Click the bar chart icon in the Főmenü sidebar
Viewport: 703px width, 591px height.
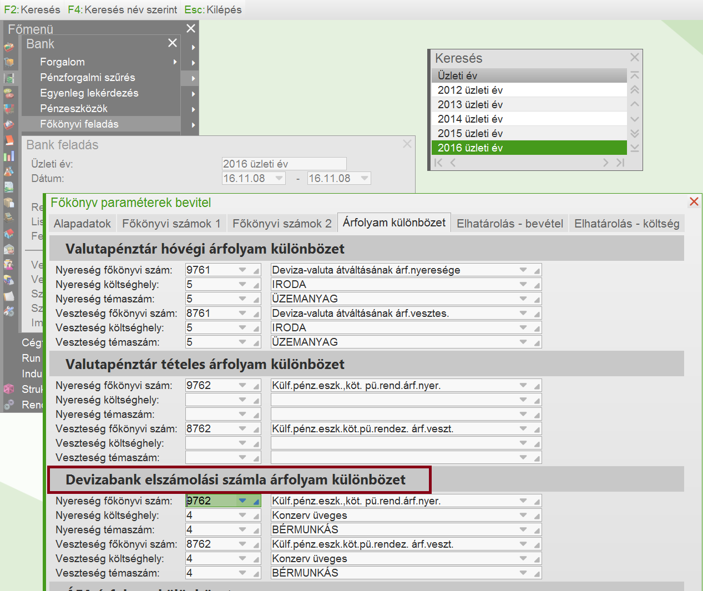click(9, 156)
